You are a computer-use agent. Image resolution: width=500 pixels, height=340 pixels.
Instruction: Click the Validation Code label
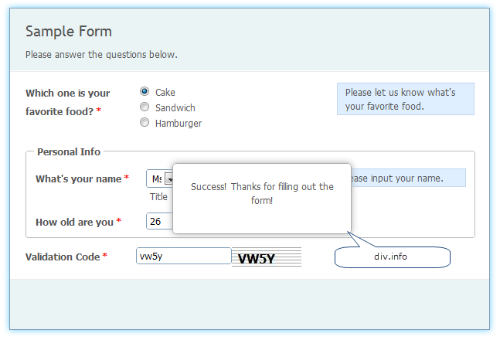(63, 257)
